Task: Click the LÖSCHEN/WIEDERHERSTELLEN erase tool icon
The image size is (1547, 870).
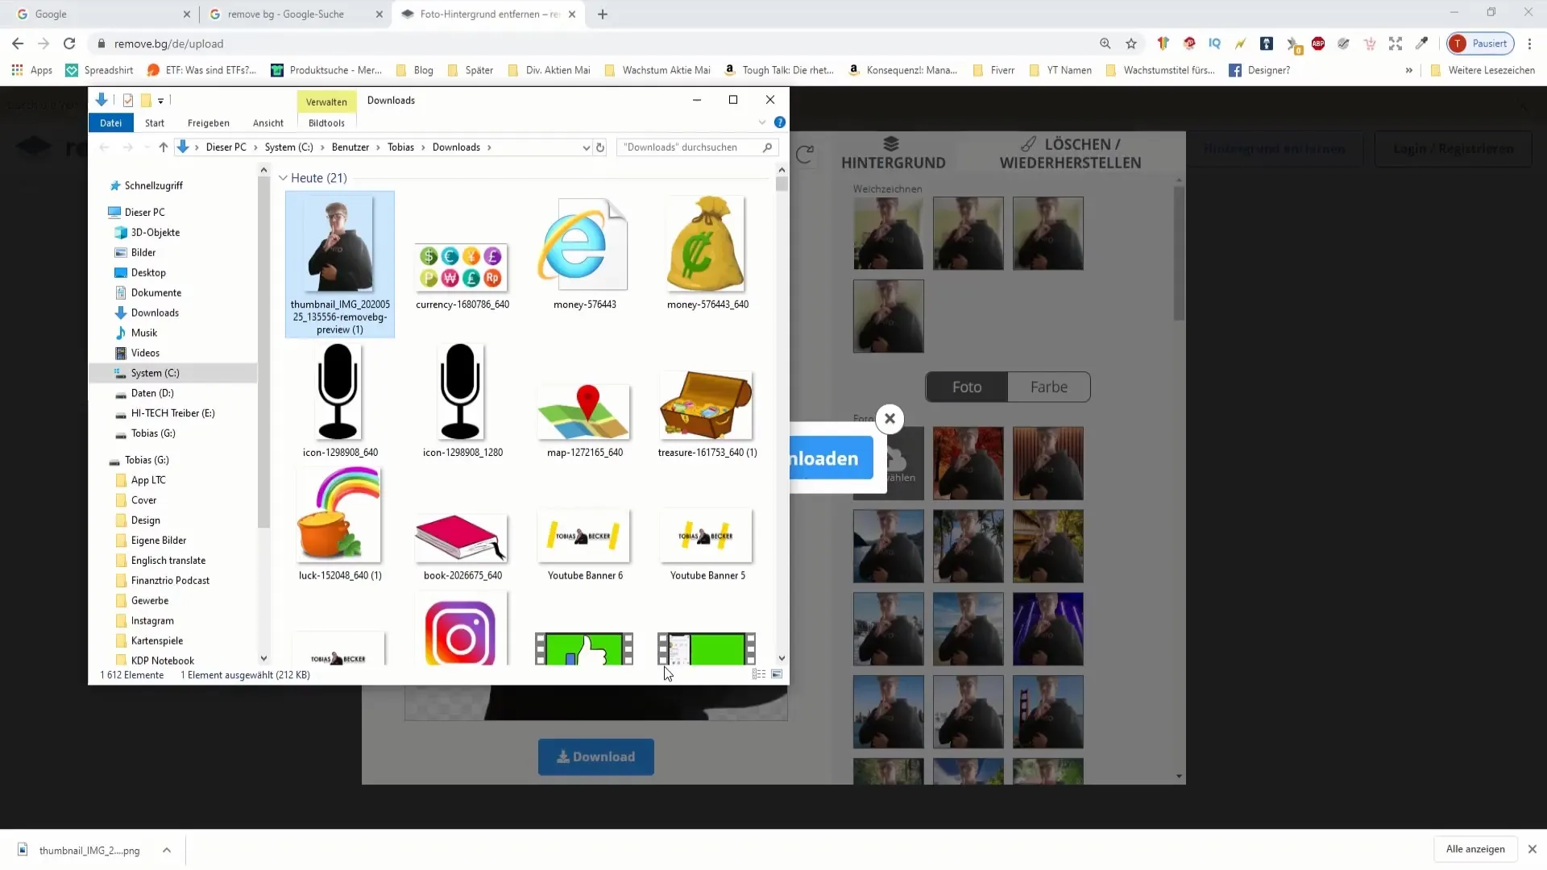Action: point(1028,143)
